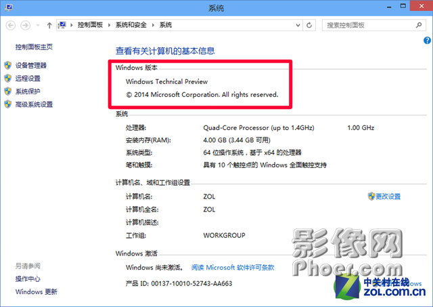Select 控制面板 breadcrumb in address bar
This screenshot has width=433, height=307.
pyautogui.click(x=90, y=25)
